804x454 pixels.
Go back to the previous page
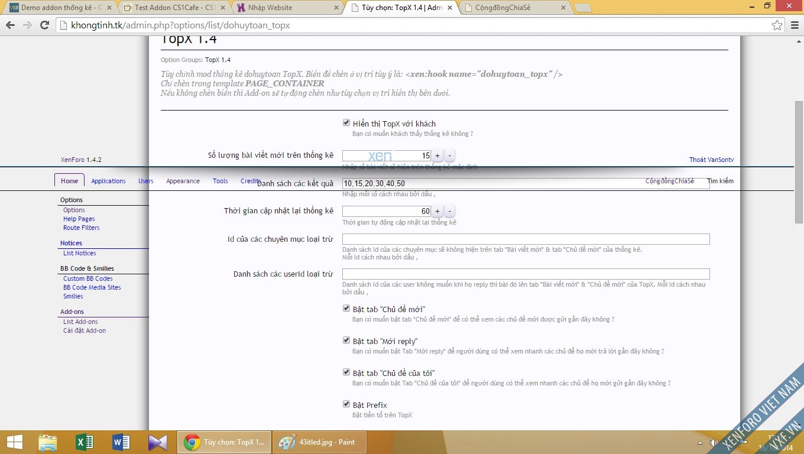[x=10, y=25]
